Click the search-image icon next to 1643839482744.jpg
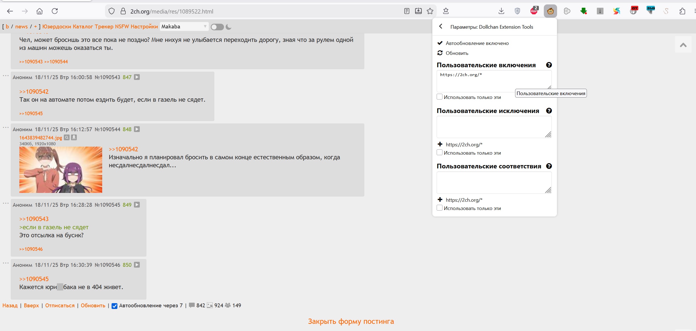696x331 pixels. click(67, 138)
